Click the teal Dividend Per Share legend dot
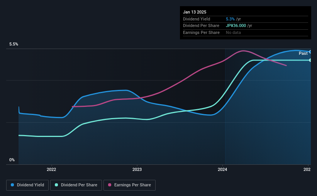 coord(56,185)
